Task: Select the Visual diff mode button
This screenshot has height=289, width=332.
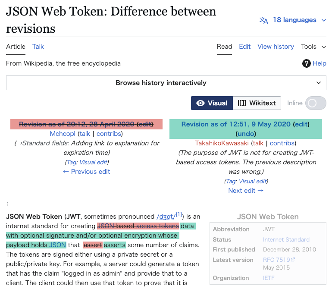Action: [212, 103]
